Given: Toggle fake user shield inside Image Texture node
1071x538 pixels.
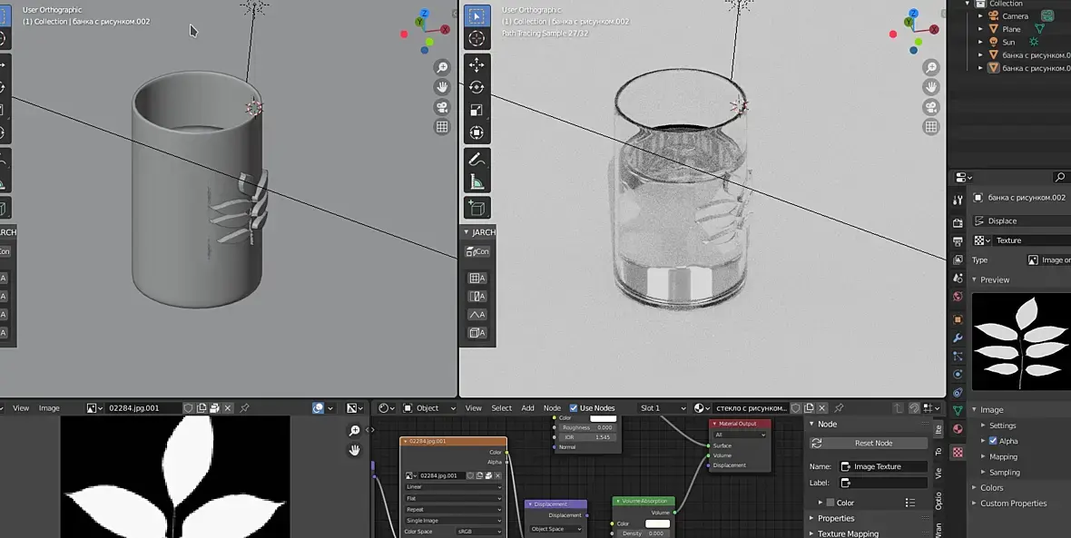Looking at the screenshot, I should point(471,475).
